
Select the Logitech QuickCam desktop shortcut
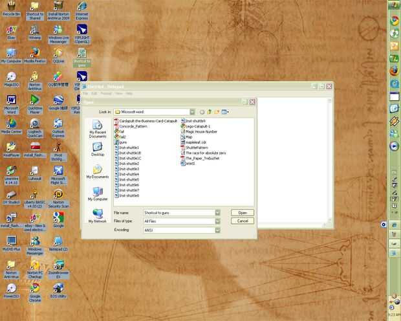point(35,128)
